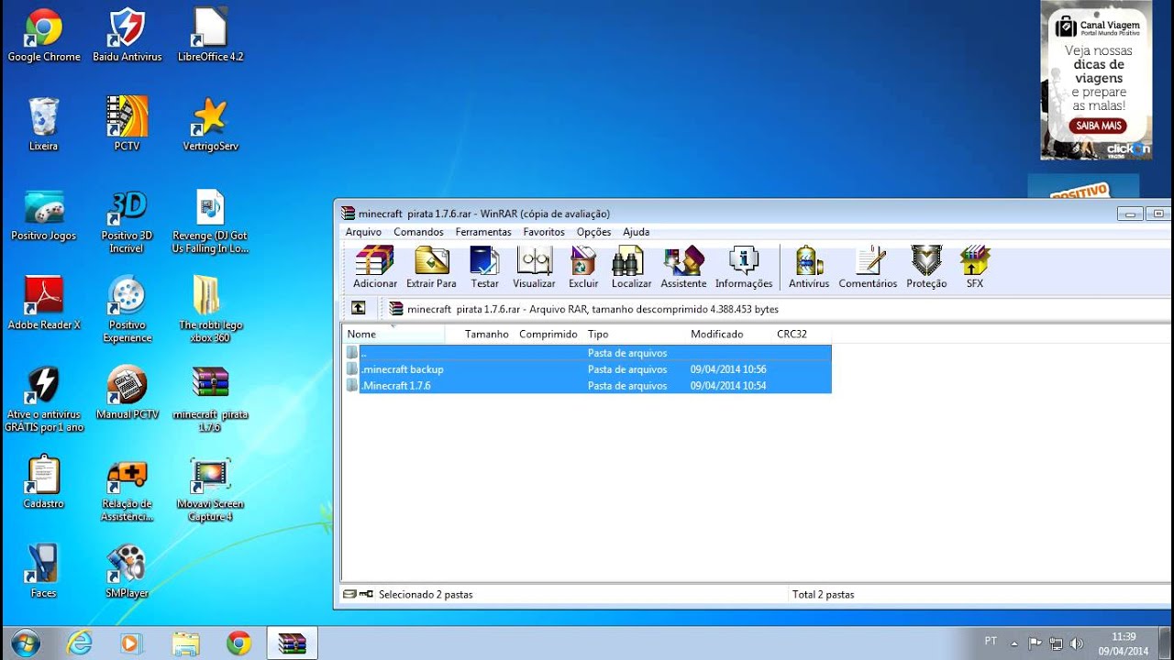Show hidden tray icons arrow
The height and width of the screenshot is (660, 1174).
tap(1014, 643)
